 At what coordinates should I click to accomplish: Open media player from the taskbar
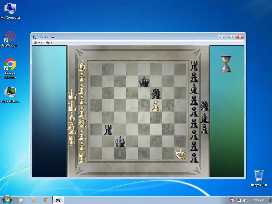(34, 200)
